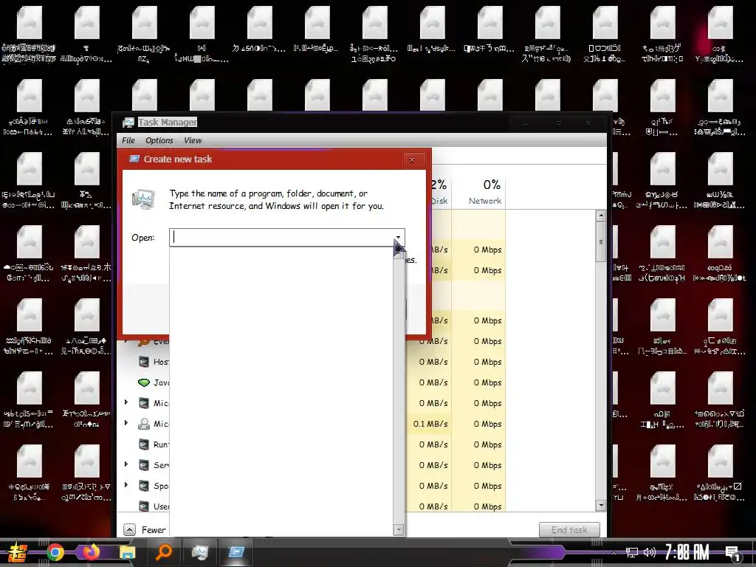This screenshot has width=756, height=567.
Task: Open the Options menu in Task Manager
Action: [159, 140]
